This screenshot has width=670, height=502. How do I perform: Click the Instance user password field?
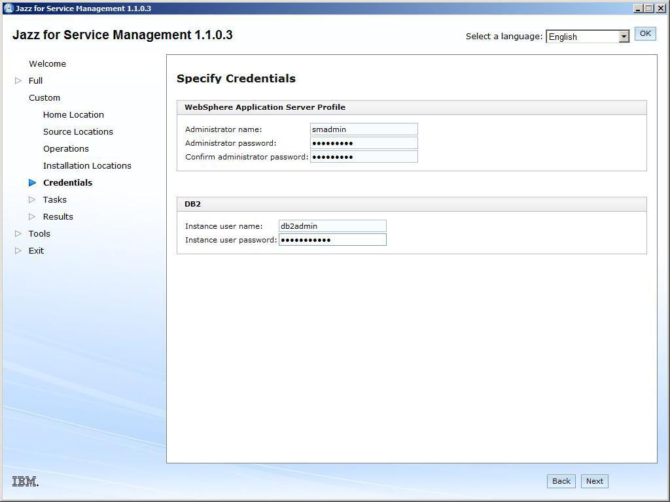(x=332, y=239)
